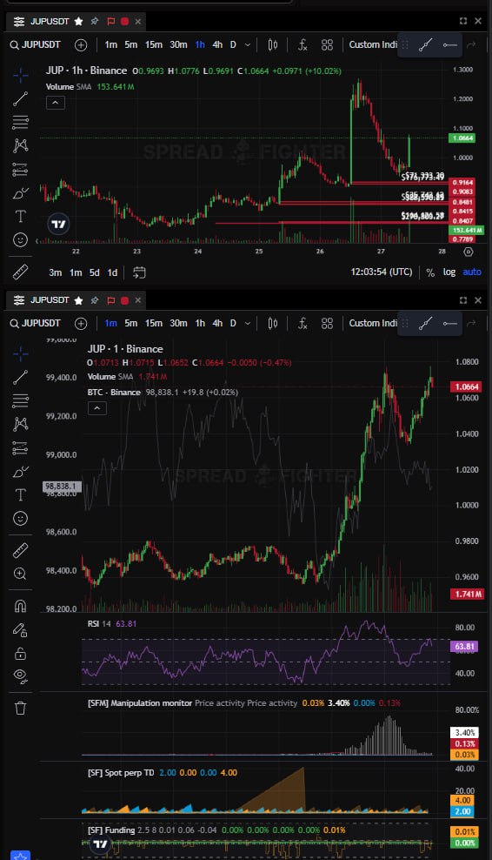This screenshot has height=860, width=492.
Task: Select 5m timeframe in upper chart toolbar
Action: click(x=131, y=45)
